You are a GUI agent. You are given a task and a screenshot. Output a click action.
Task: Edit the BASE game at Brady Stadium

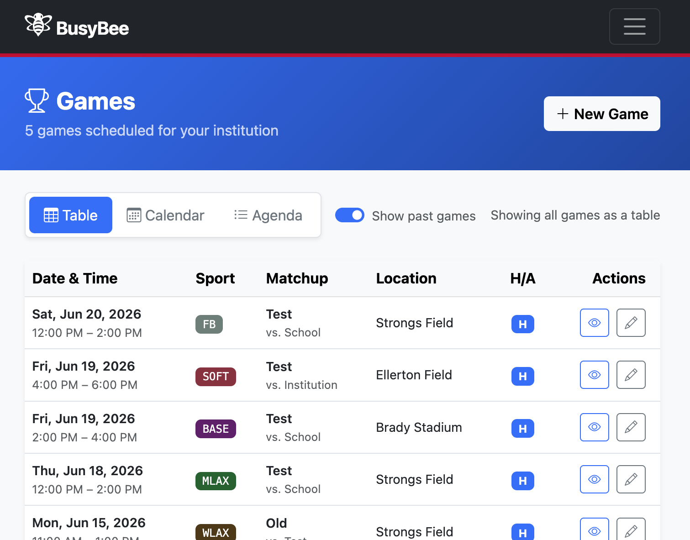[x=631, y=427]
